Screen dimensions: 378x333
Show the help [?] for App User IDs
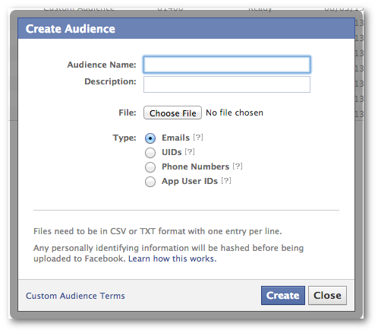point(226,181)
